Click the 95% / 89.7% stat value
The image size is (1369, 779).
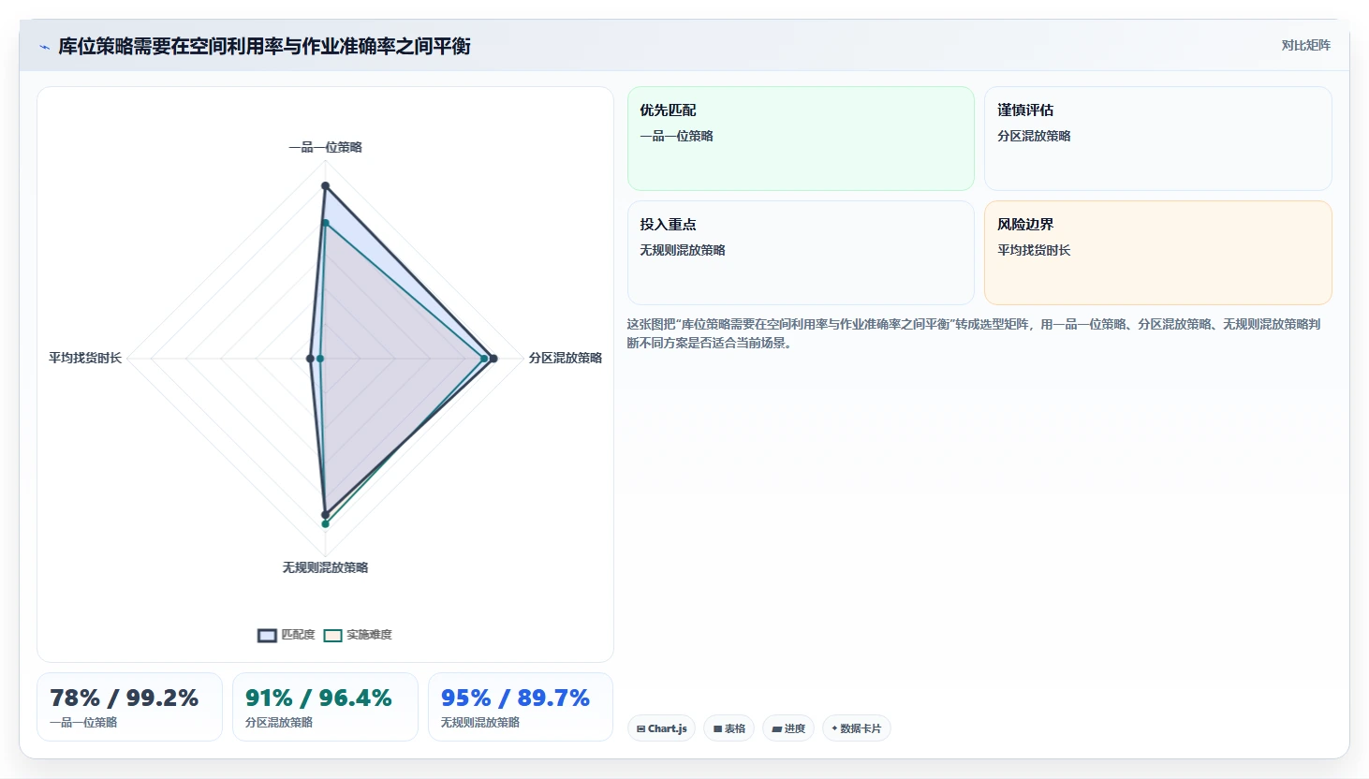(x=515, y=698)
